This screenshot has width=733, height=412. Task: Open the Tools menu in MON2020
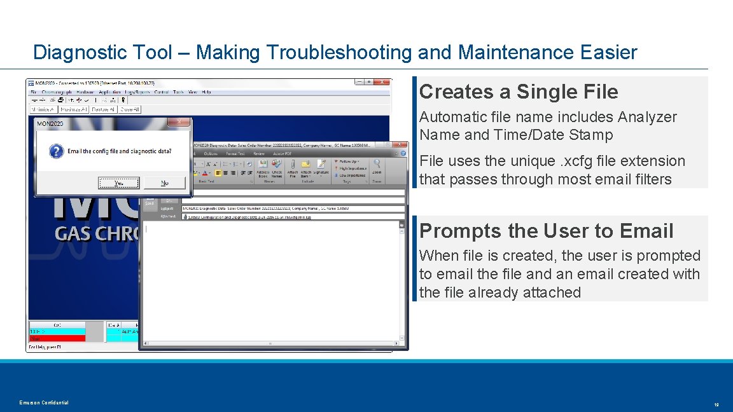pos(178,92)
